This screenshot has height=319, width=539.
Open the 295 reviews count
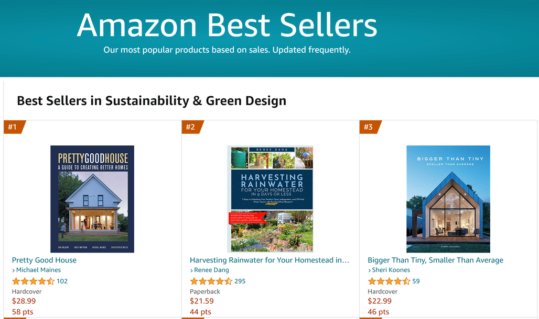[x=240, y=281]
